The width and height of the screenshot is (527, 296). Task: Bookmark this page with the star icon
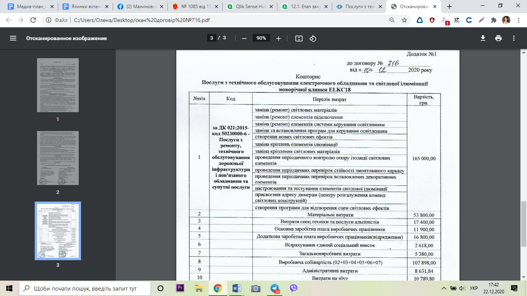point(404,20)
